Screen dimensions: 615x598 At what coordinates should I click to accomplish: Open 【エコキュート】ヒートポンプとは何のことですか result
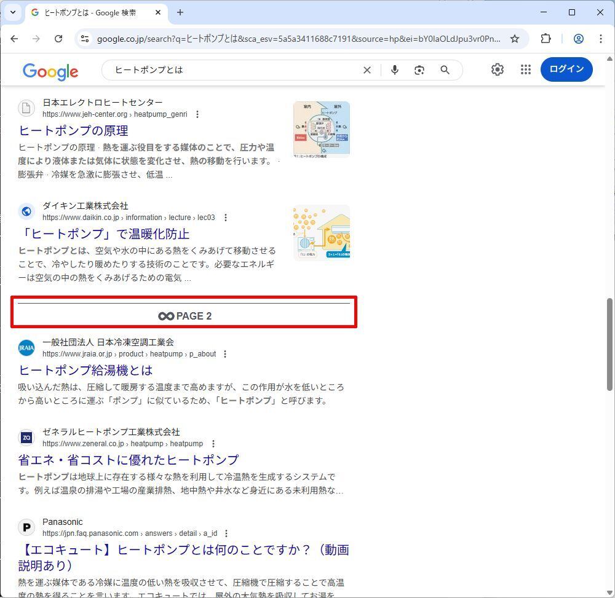[183, 557]
